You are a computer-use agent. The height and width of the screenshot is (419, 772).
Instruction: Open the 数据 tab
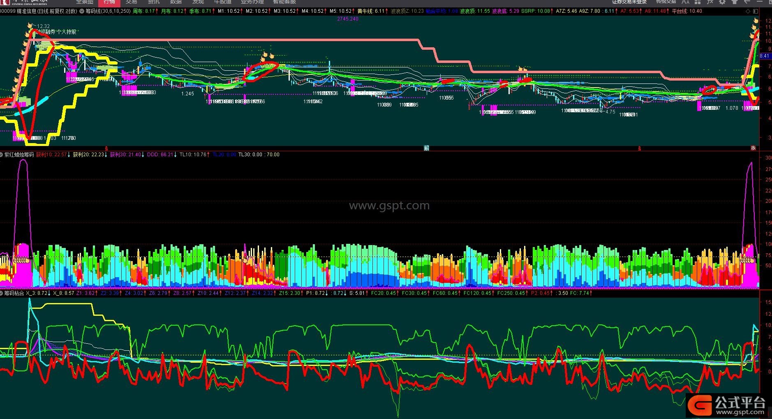[176, 2]
